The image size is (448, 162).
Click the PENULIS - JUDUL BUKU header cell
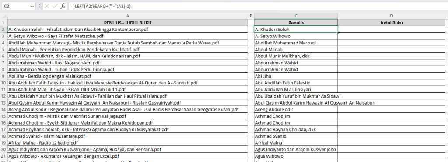coord(127,23)
